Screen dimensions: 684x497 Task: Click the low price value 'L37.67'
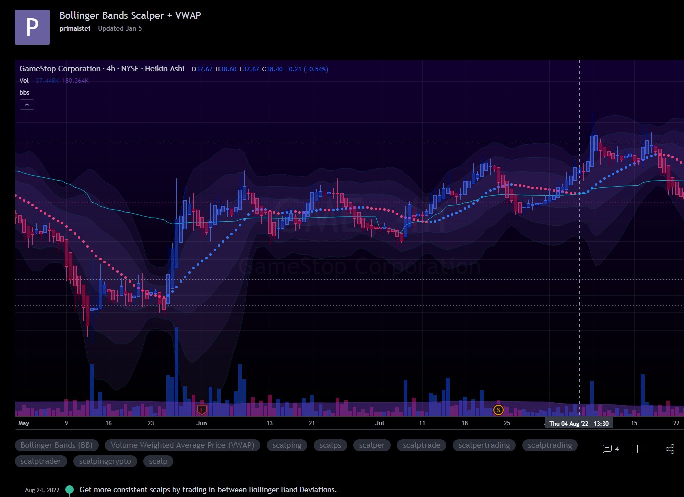249,69
